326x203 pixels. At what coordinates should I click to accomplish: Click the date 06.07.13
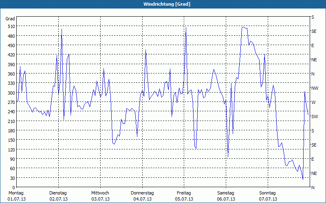[x=226, y=199]
